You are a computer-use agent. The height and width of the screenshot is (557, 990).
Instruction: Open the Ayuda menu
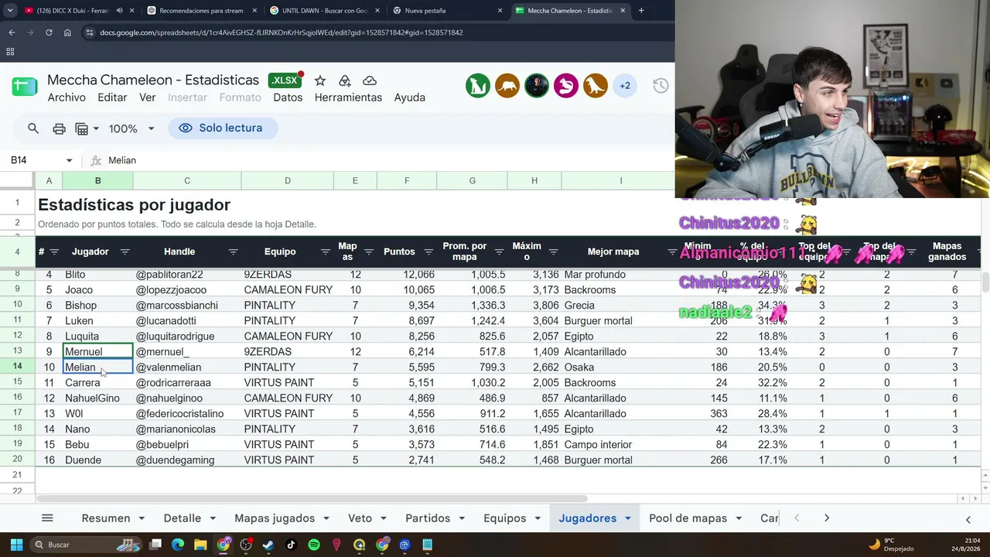410,97
